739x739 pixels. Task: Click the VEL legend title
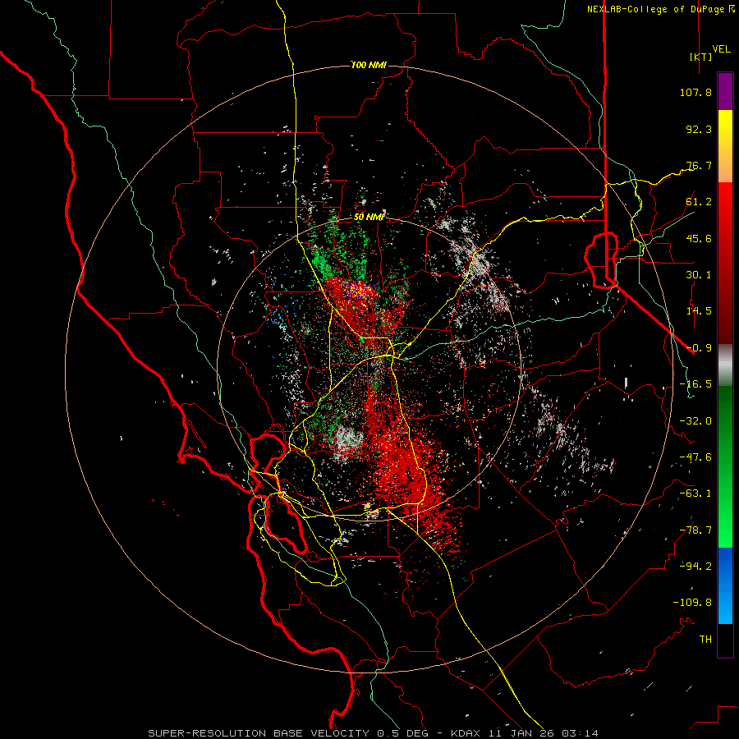pos(721,49)
